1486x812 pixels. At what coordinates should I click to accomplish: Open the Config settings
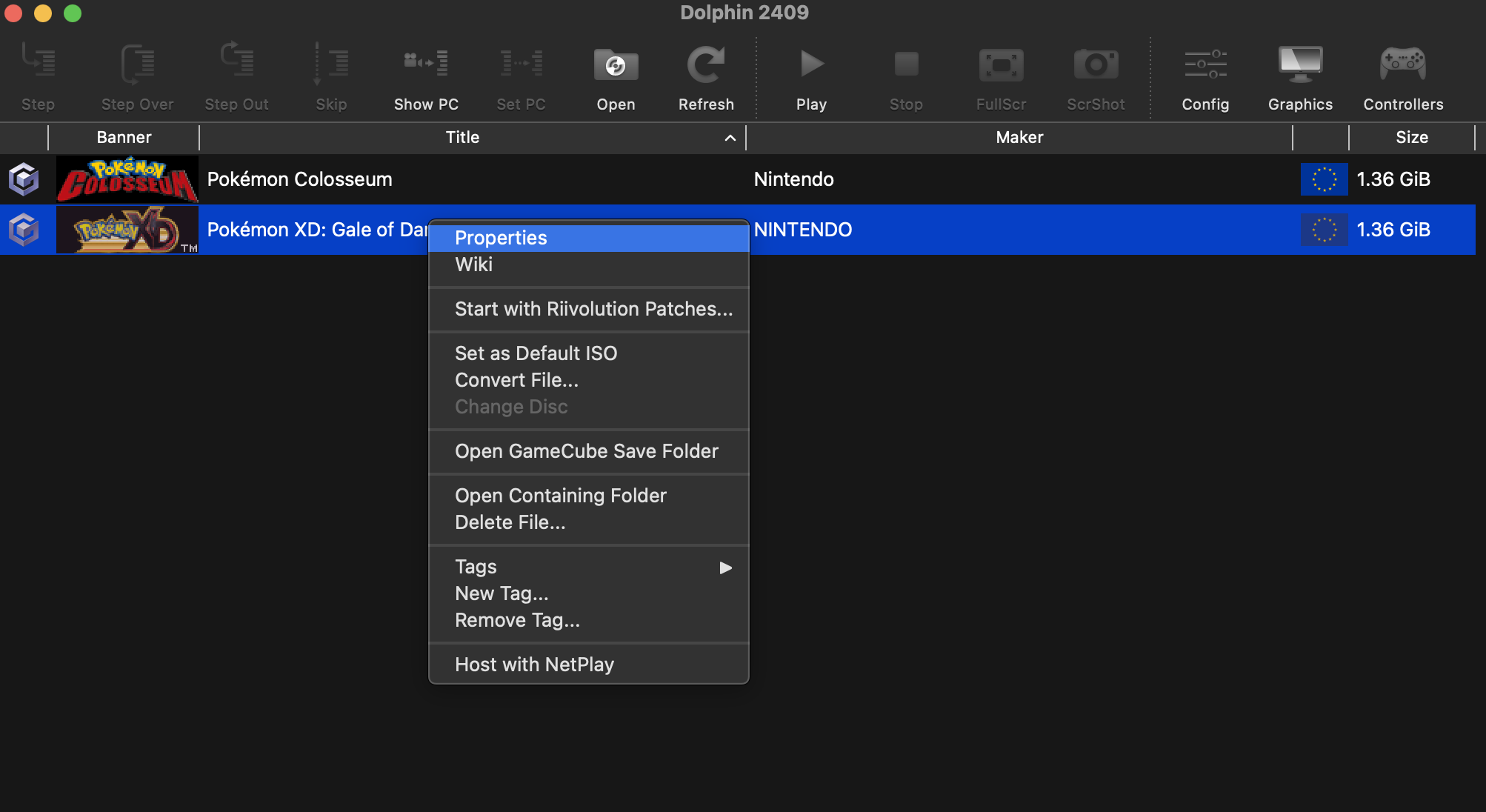(1205, 64)
